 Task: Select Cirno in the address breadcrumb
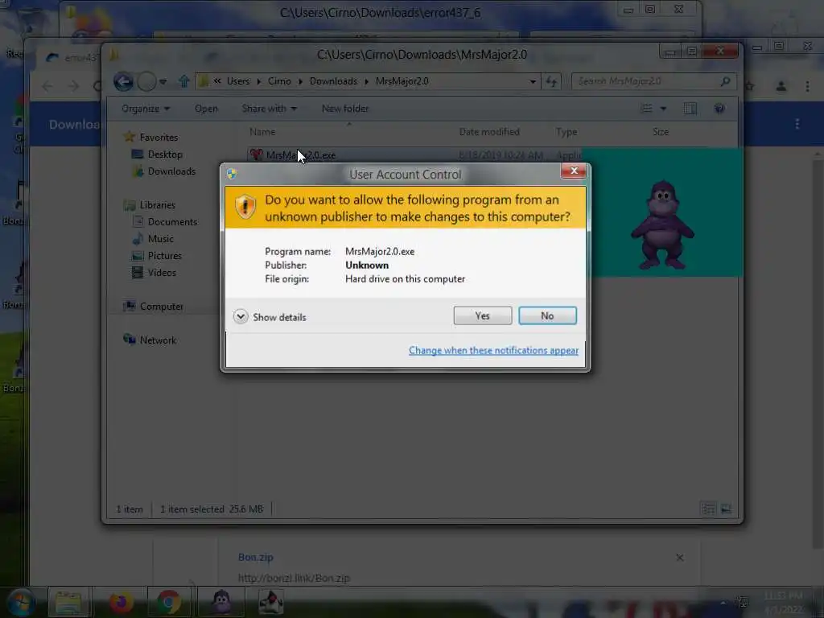click(x=279, y=81)
